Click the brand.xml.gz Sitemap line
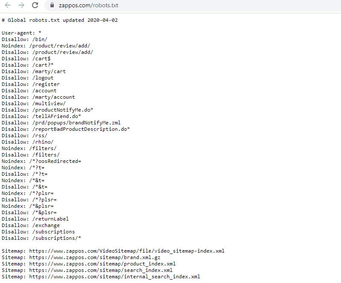The image size is (341, 283). point(81,257)
